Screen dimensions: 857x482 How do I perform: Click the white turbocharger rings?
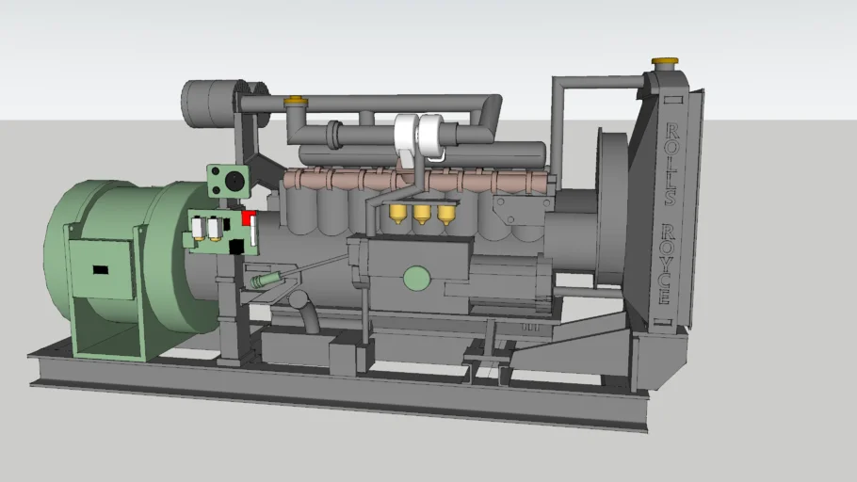[420, 137]
